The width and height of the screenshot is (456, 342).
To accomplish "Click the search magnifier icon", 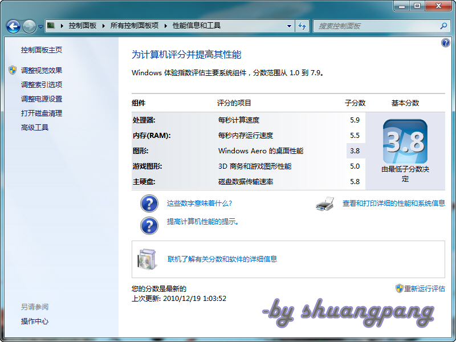I will [443, 26].
